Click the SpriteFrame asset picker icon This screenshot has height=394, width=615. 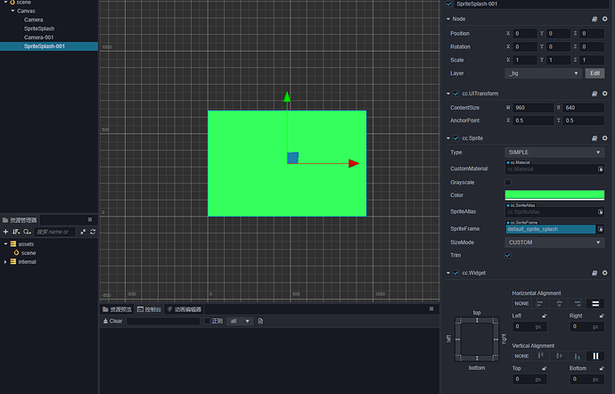pyautogui.click(x=600, y=229)
